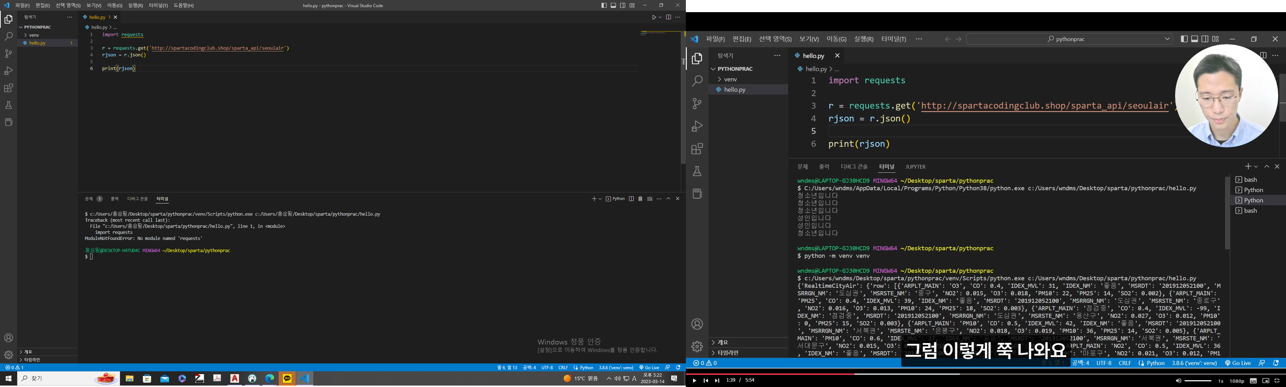Close the bottom panel
The height and width of the screenshot is (387, 1286).
677,199
